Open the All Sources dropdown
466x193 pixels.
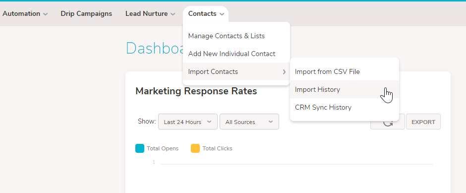[249, 122]
